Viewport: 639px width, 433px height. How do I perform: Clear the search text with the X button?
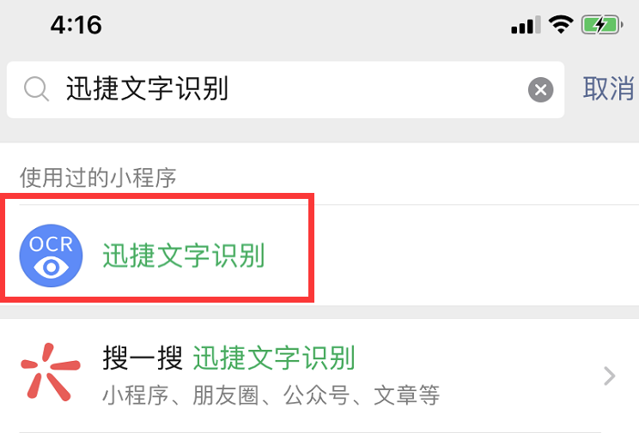pyautogui.click(x=540, y=89)
